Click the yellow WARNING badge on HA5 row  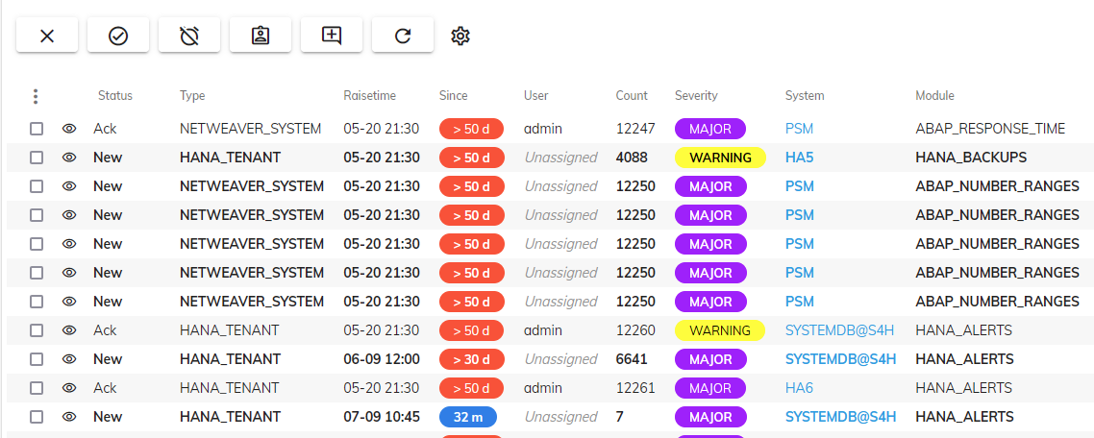[x=720, y=158]
